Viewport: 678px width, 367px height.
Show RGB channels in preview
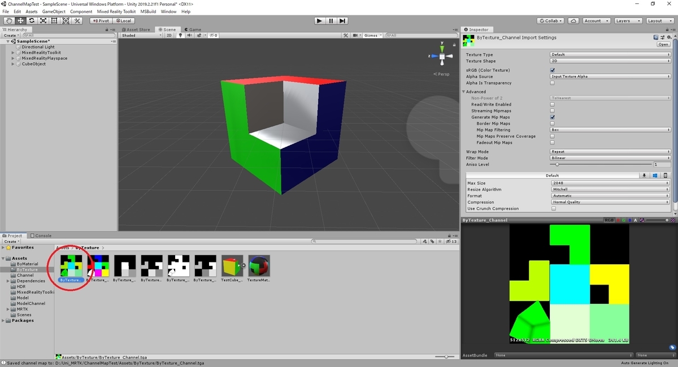coord(609,220)
